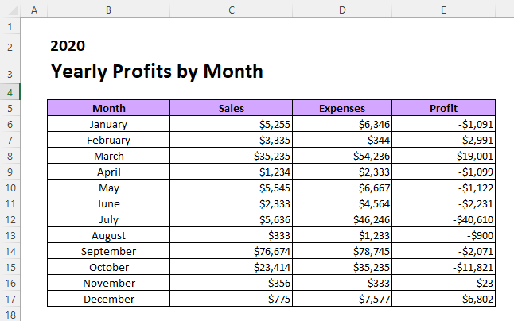The height and width of the screenshot is (321, 514).
Task: Select June profit value -$2,231
Action: (x=443, y=203)
